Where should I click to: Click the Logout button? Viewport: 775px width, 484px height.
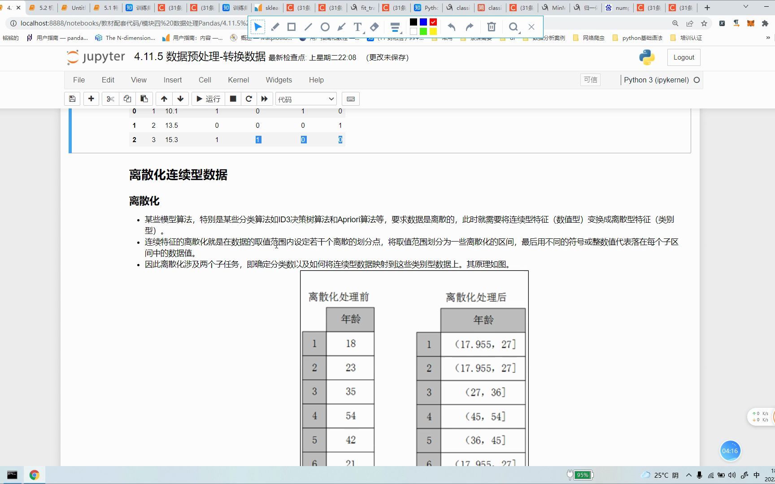tap(683, 57)
